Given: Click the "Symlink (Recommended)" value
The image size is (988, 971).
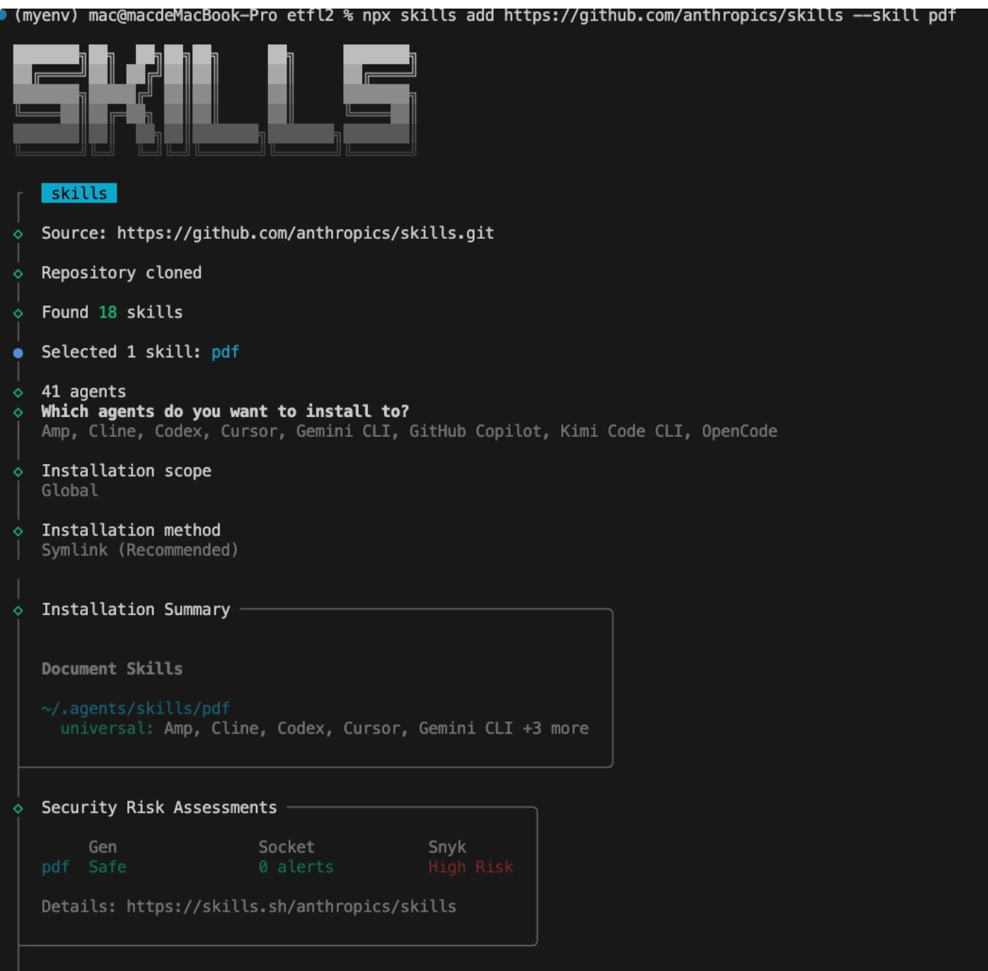Looking at the screenshot, I should [140, 550].
